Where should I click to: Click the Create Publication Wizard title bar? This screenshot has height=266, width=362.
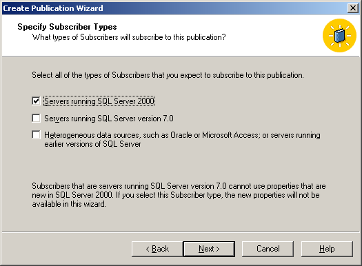(173, 8)
